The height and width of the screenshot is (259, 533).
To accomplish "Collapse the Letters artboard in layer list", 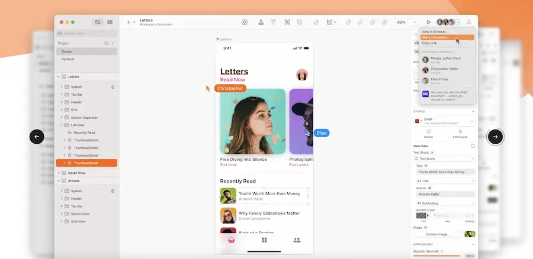I will pyautogui.click(x=58, y=77).
